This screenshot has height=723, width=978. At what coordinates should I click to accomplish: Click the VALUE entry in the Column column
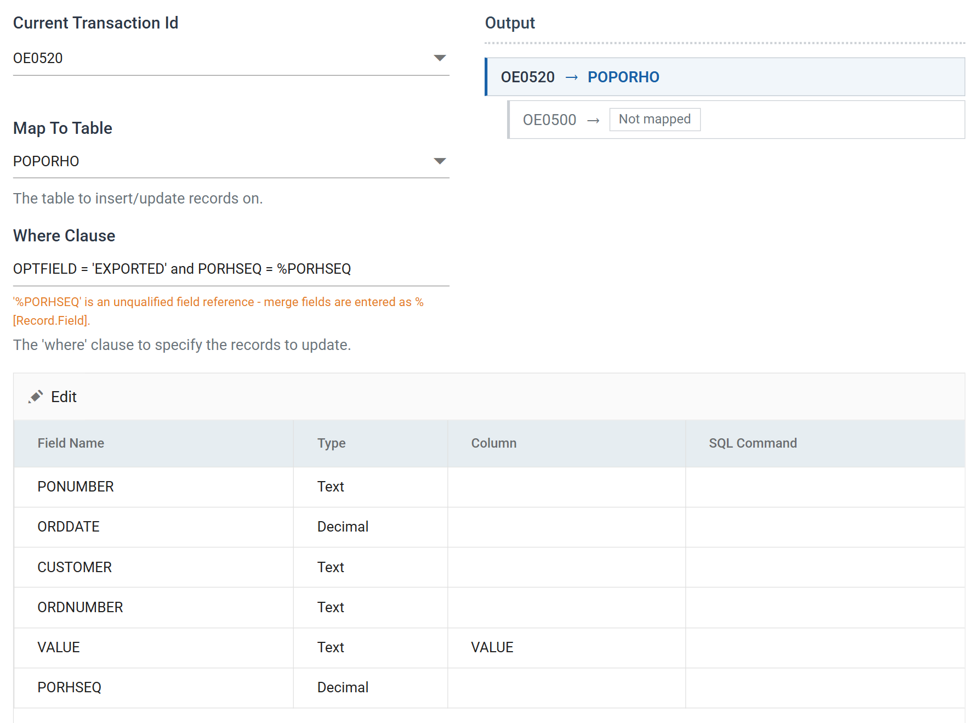(492, 647)
